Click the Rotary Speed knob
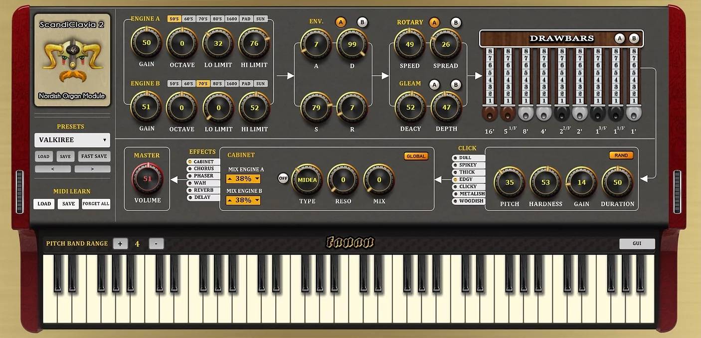Viewport: 701px width, 338px height. tap(409, 44)
